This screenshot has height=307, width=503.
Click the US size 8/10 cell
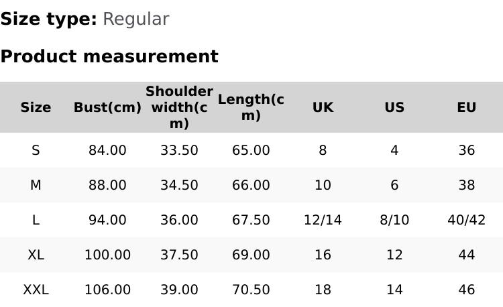[394, 220]
